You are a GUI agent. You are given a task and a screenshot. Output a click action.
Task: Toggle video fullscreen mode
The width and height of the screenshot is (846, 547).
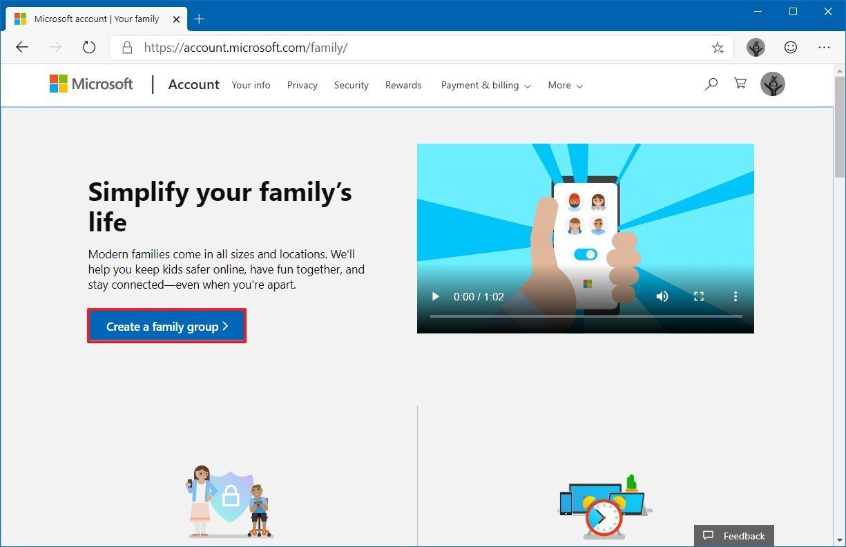[699, 297]
